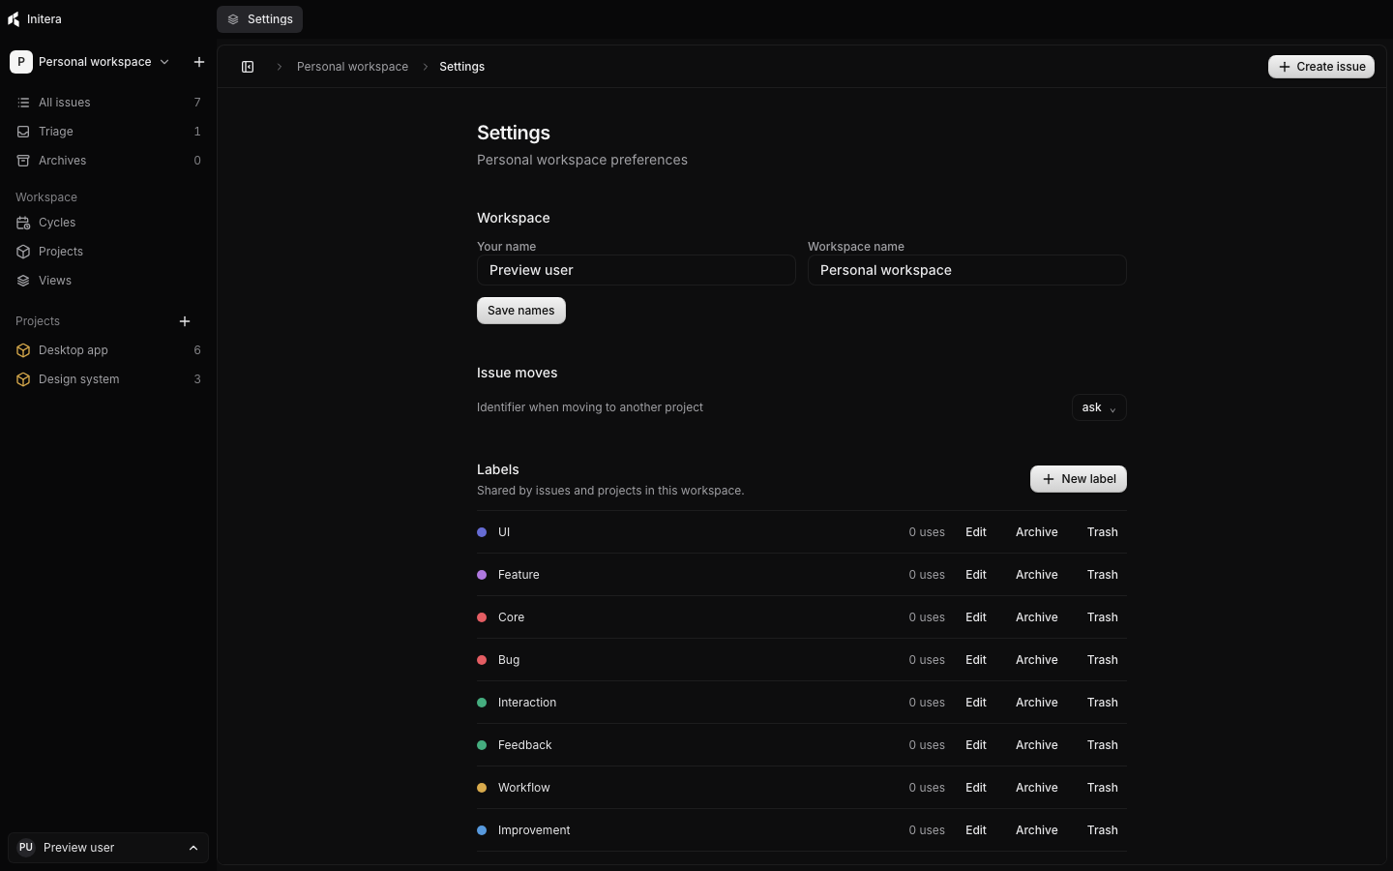The height and width of the screenshot is (871, 1393).
Task: Click the Workflow label color dot
Action: click(x=482, y=788)
